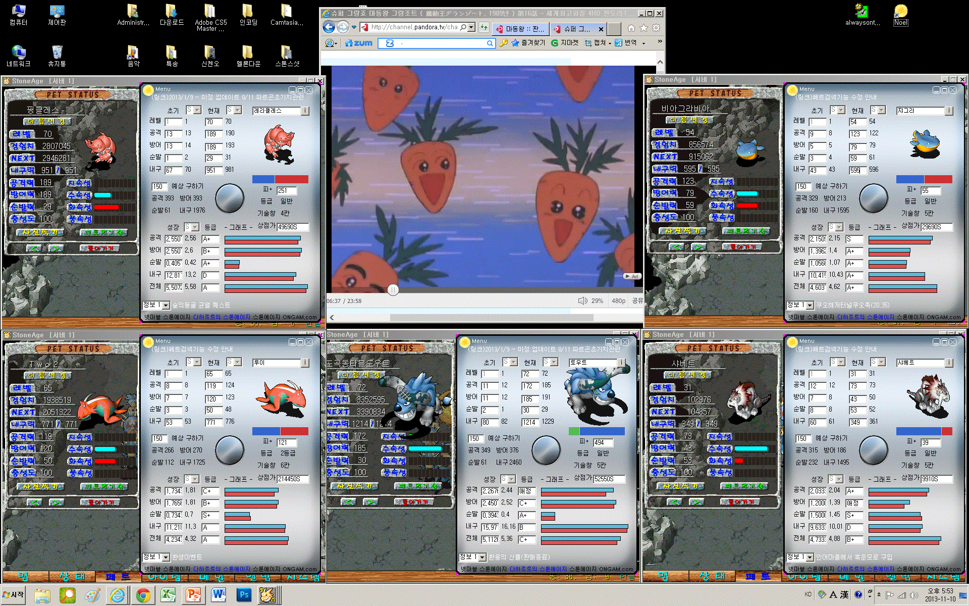Click the i info button beside 토우트

point(621,363)
